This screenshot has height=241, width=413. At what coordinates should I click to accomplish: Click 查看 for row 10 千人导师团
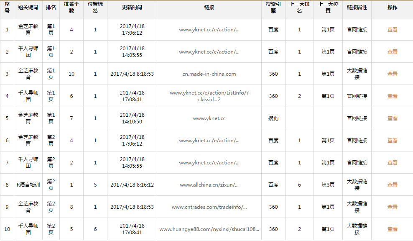point(392,229)
